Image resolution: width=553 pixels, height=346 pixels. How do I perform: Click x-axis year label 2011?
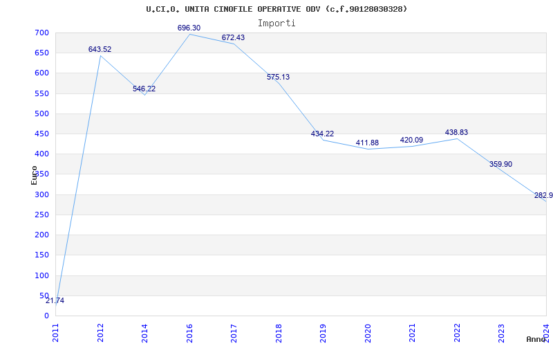(56, 333)
